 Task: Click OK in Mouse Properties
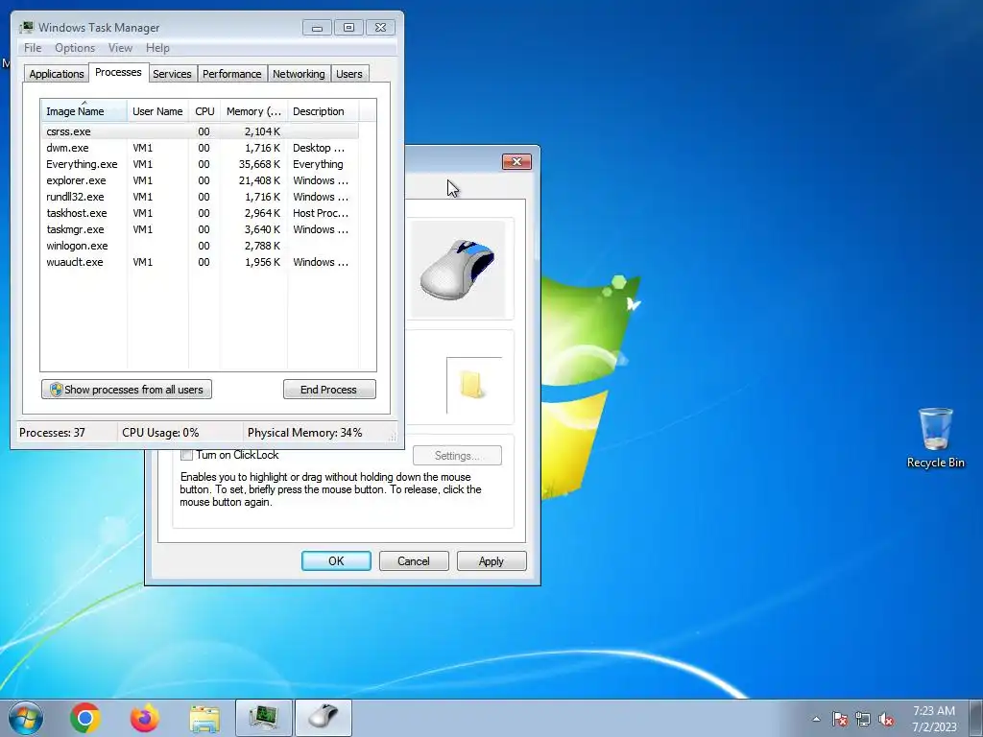tap(336, 560)
